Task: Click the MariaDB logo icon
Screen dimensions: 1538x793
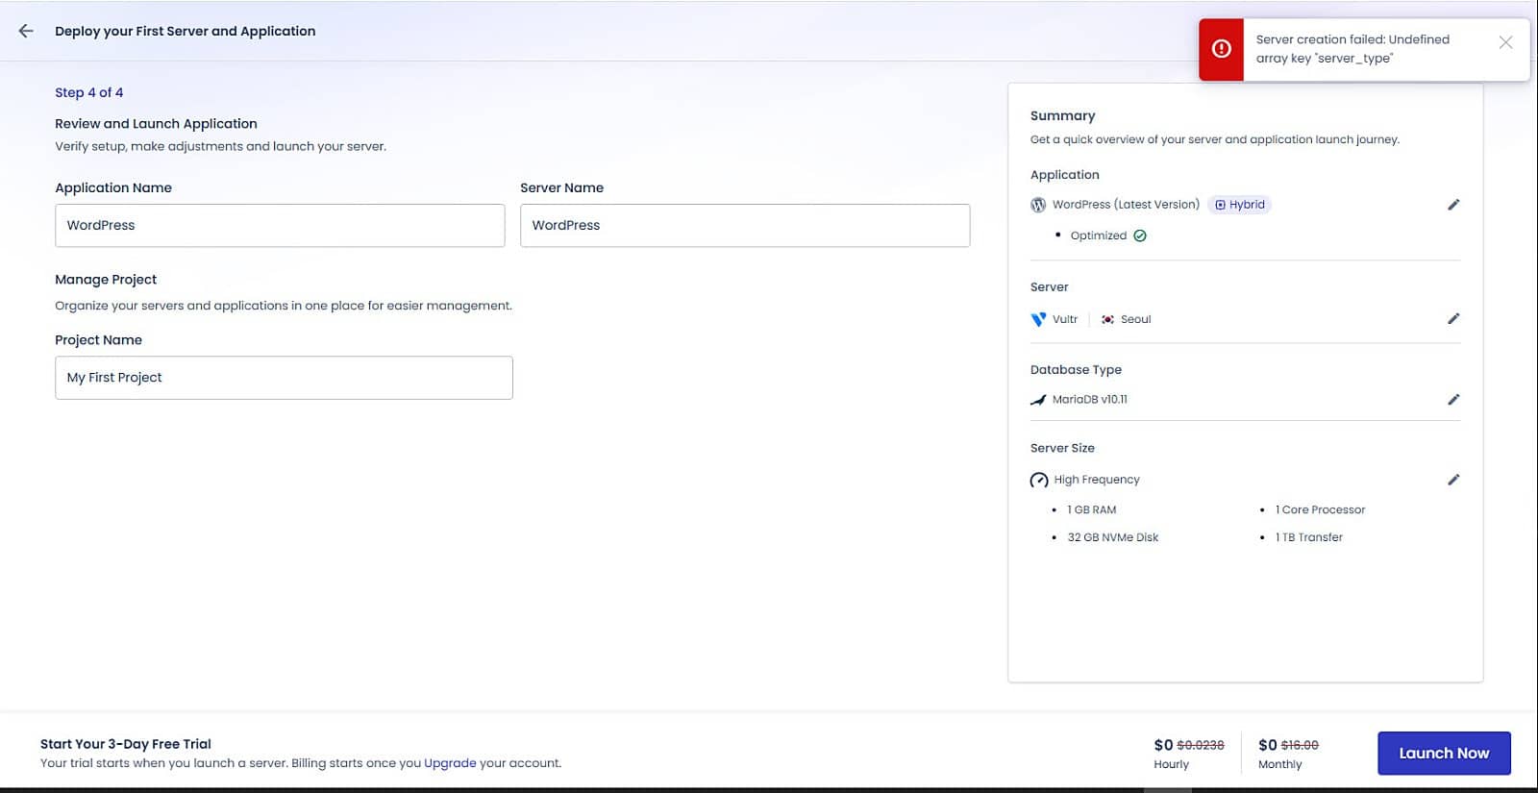Action: tap(1038, 400)
